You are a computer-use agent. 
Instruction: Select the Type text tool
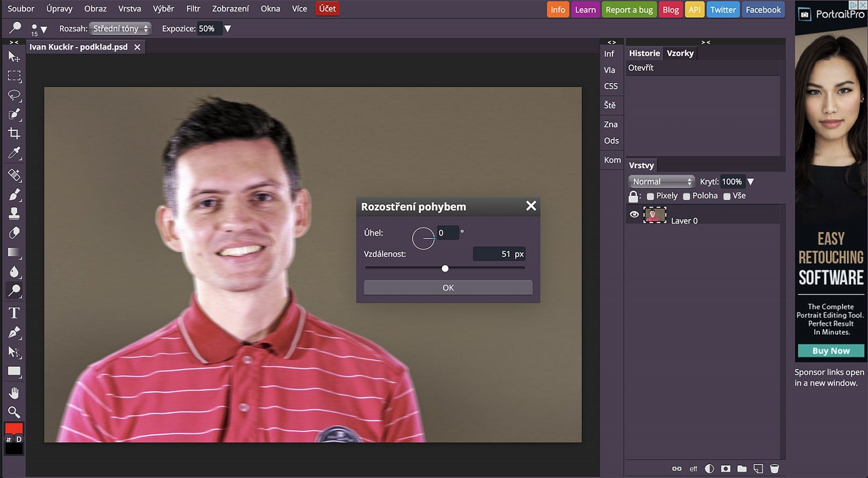click(x=14, y=313)
